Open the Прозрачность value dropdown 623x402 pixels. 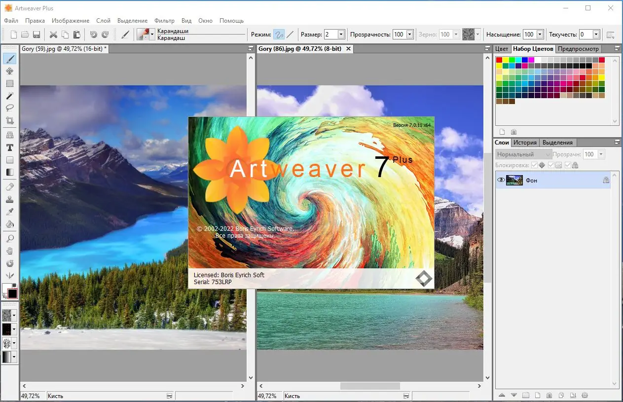(408, 34)
